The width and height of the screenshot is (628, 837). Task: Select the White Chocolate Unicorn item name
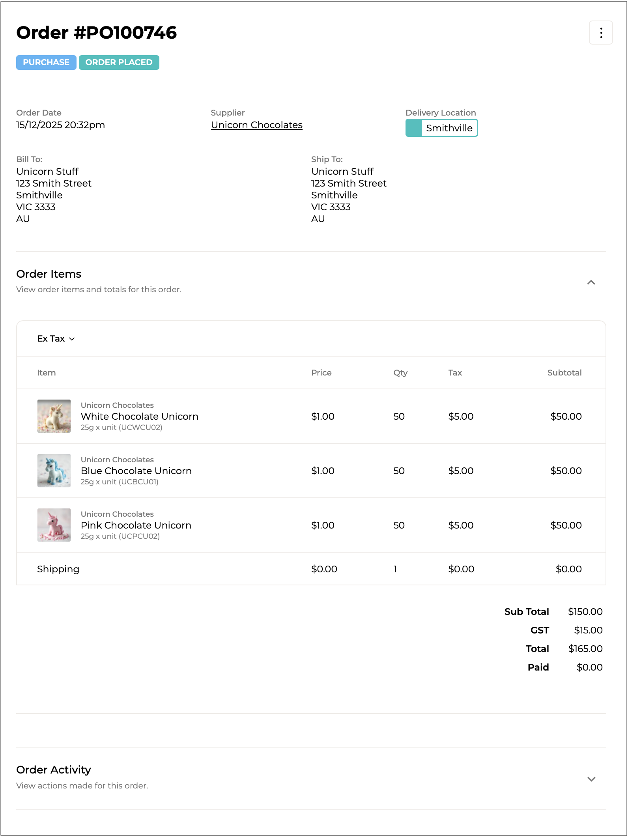tap(139, 417)
